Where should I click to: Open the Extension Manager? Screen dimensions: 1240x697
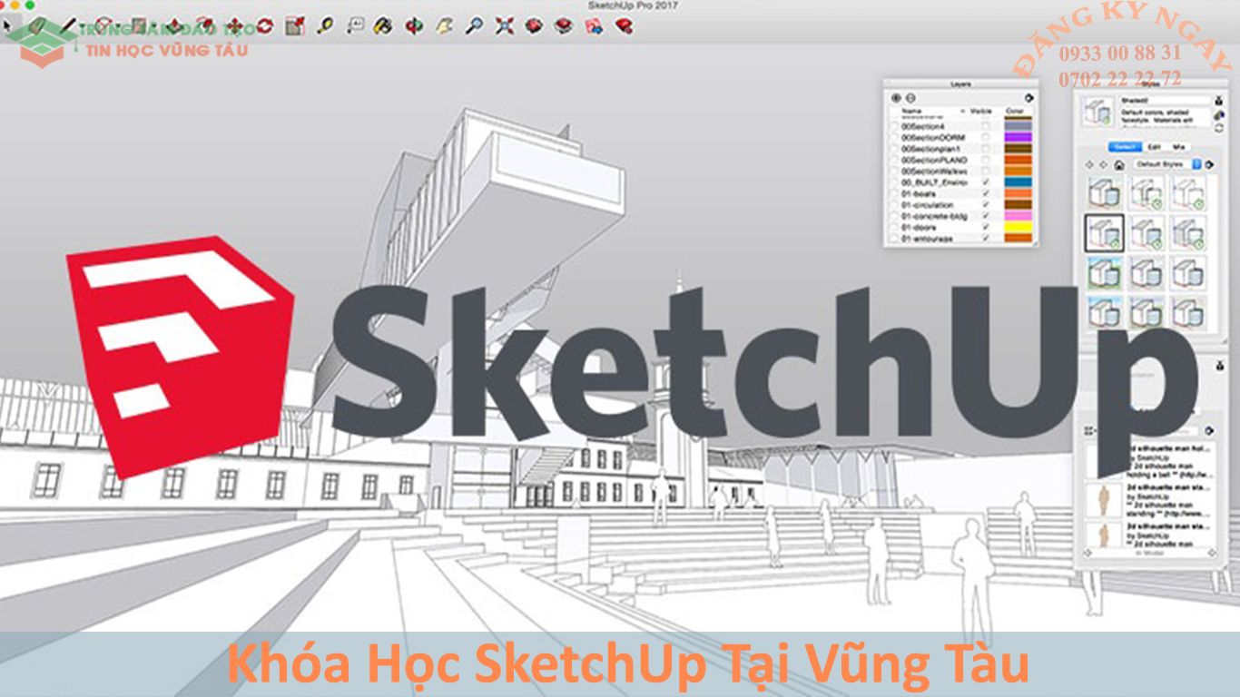[624, 25]
